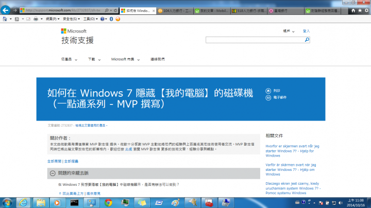Click the browser Forward arrow button
The height and width of the screenshot is (208, 371).
coord(15,10)
